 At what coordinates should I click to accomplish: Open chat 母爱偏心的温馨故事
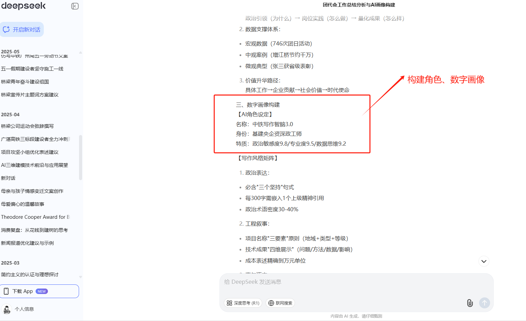[x=23, y=204]
